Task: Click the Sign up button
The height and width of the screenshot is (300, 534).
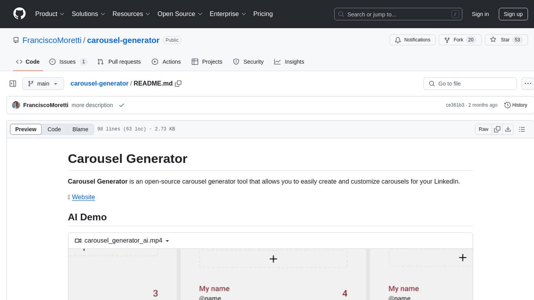Action: [513, 14]
